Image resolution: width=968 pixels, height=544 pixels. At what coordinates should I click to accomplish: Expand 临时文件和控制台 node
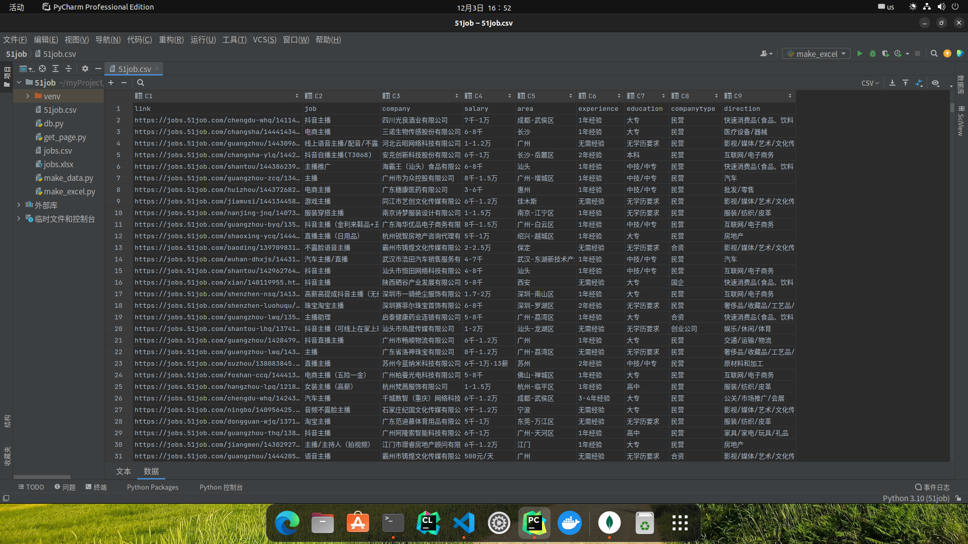(19, 218)
